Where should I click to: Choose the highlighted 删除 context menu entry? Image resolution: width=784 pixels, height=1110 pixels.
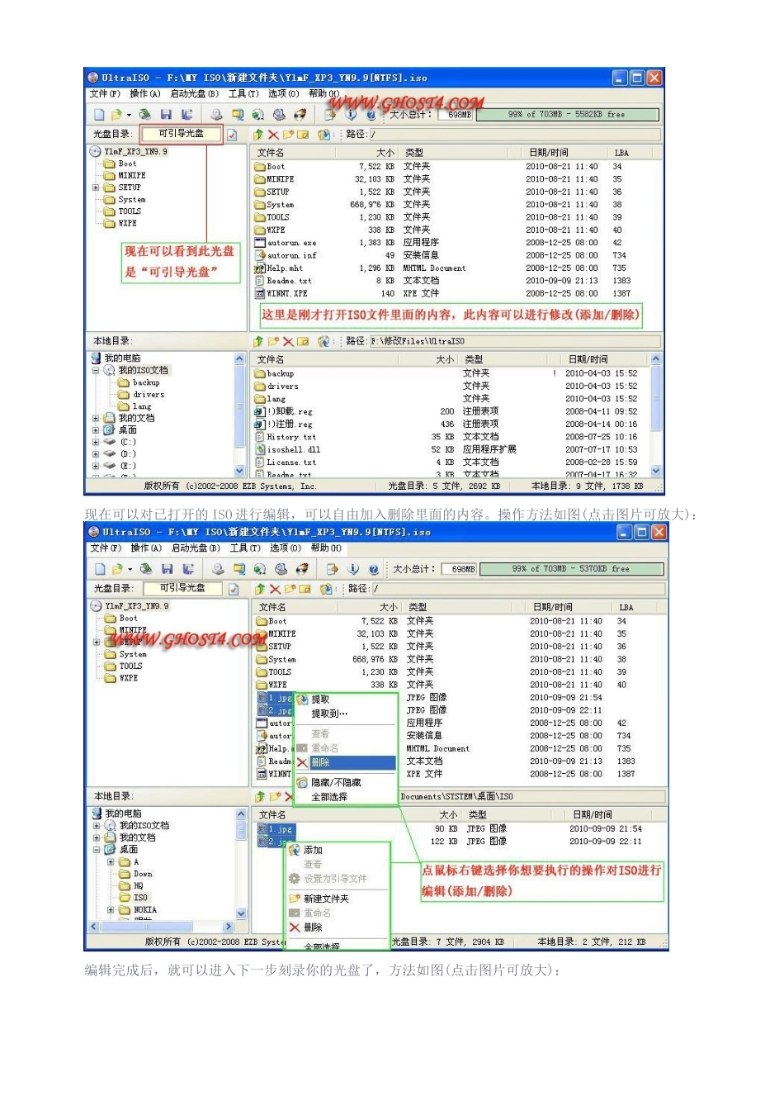[x=345, y=762]
